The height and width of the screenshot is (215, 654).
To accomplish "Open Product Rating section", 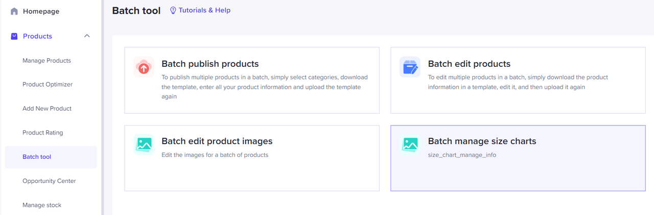I will 43,132.
